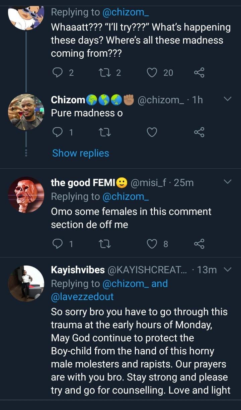Image resolution: width=241 pixels, height=410 pixels.
Task: Like the good FEMI's tweet
Action: [152, 244]
